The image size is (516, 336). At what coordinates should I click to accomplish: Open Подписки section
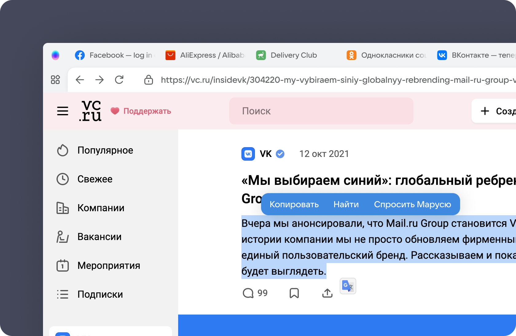100,294
